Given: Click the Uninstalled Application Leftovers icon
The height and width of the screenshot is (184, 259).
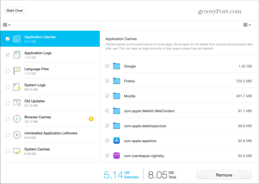Looking at the screenshot, I should tap(17, 135).
